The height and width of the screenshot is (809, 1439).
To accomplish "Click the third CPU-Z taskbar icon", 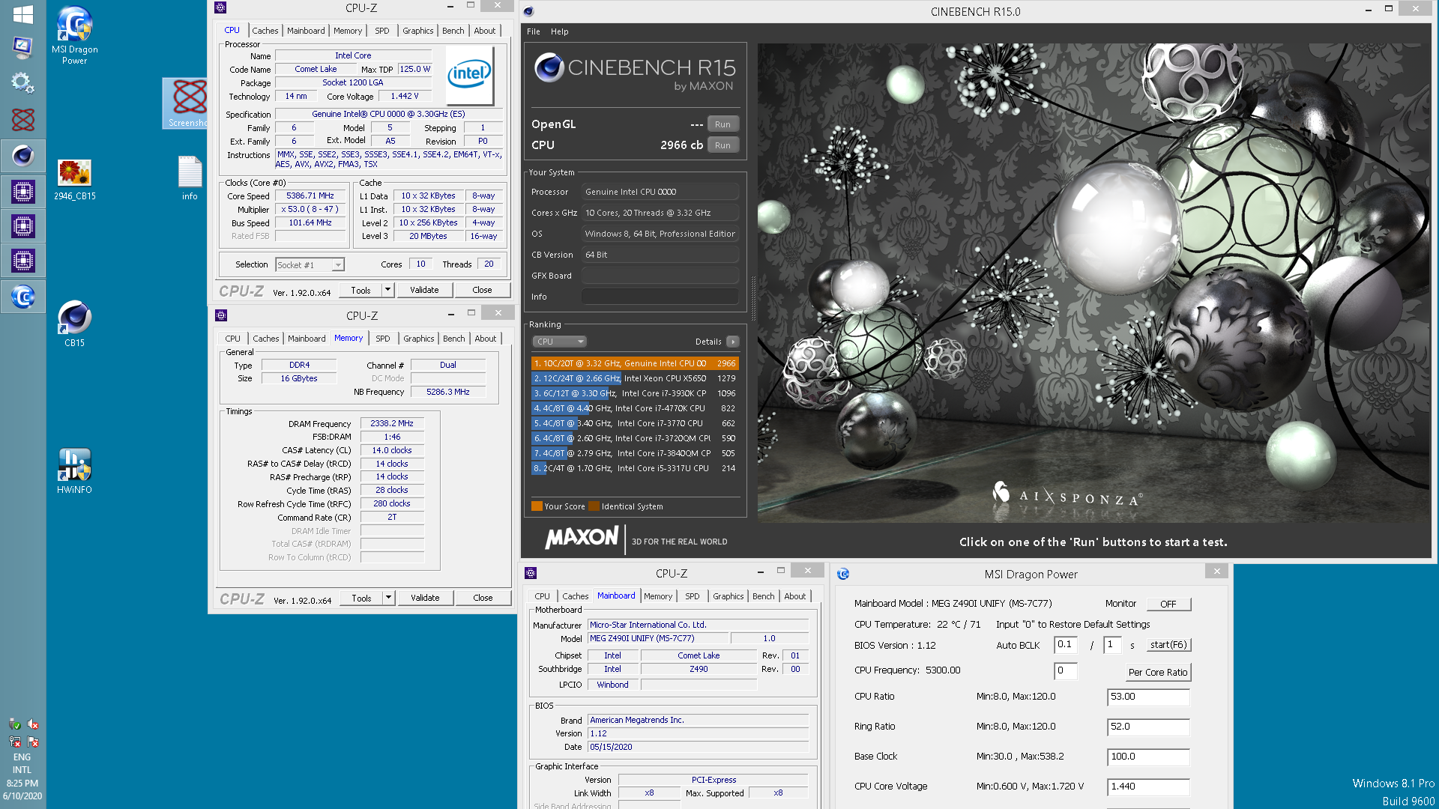I will (22, 261).
